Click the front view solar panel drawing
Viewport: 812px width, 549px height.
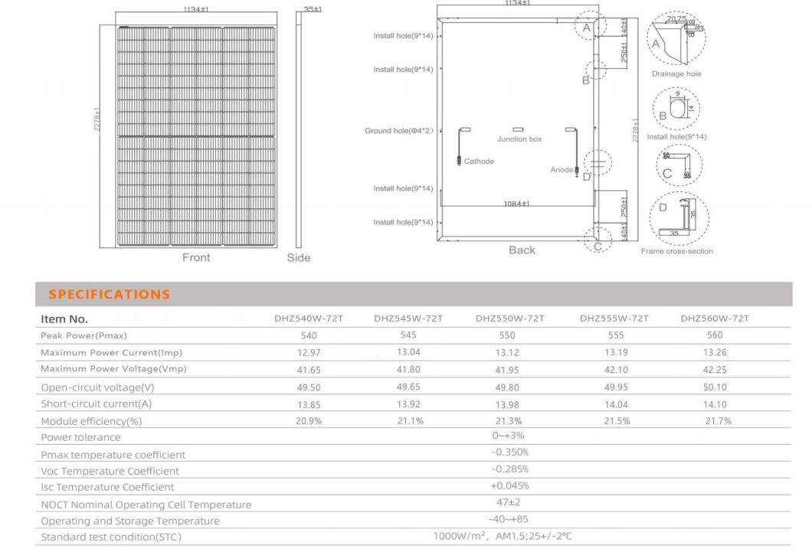196,136
